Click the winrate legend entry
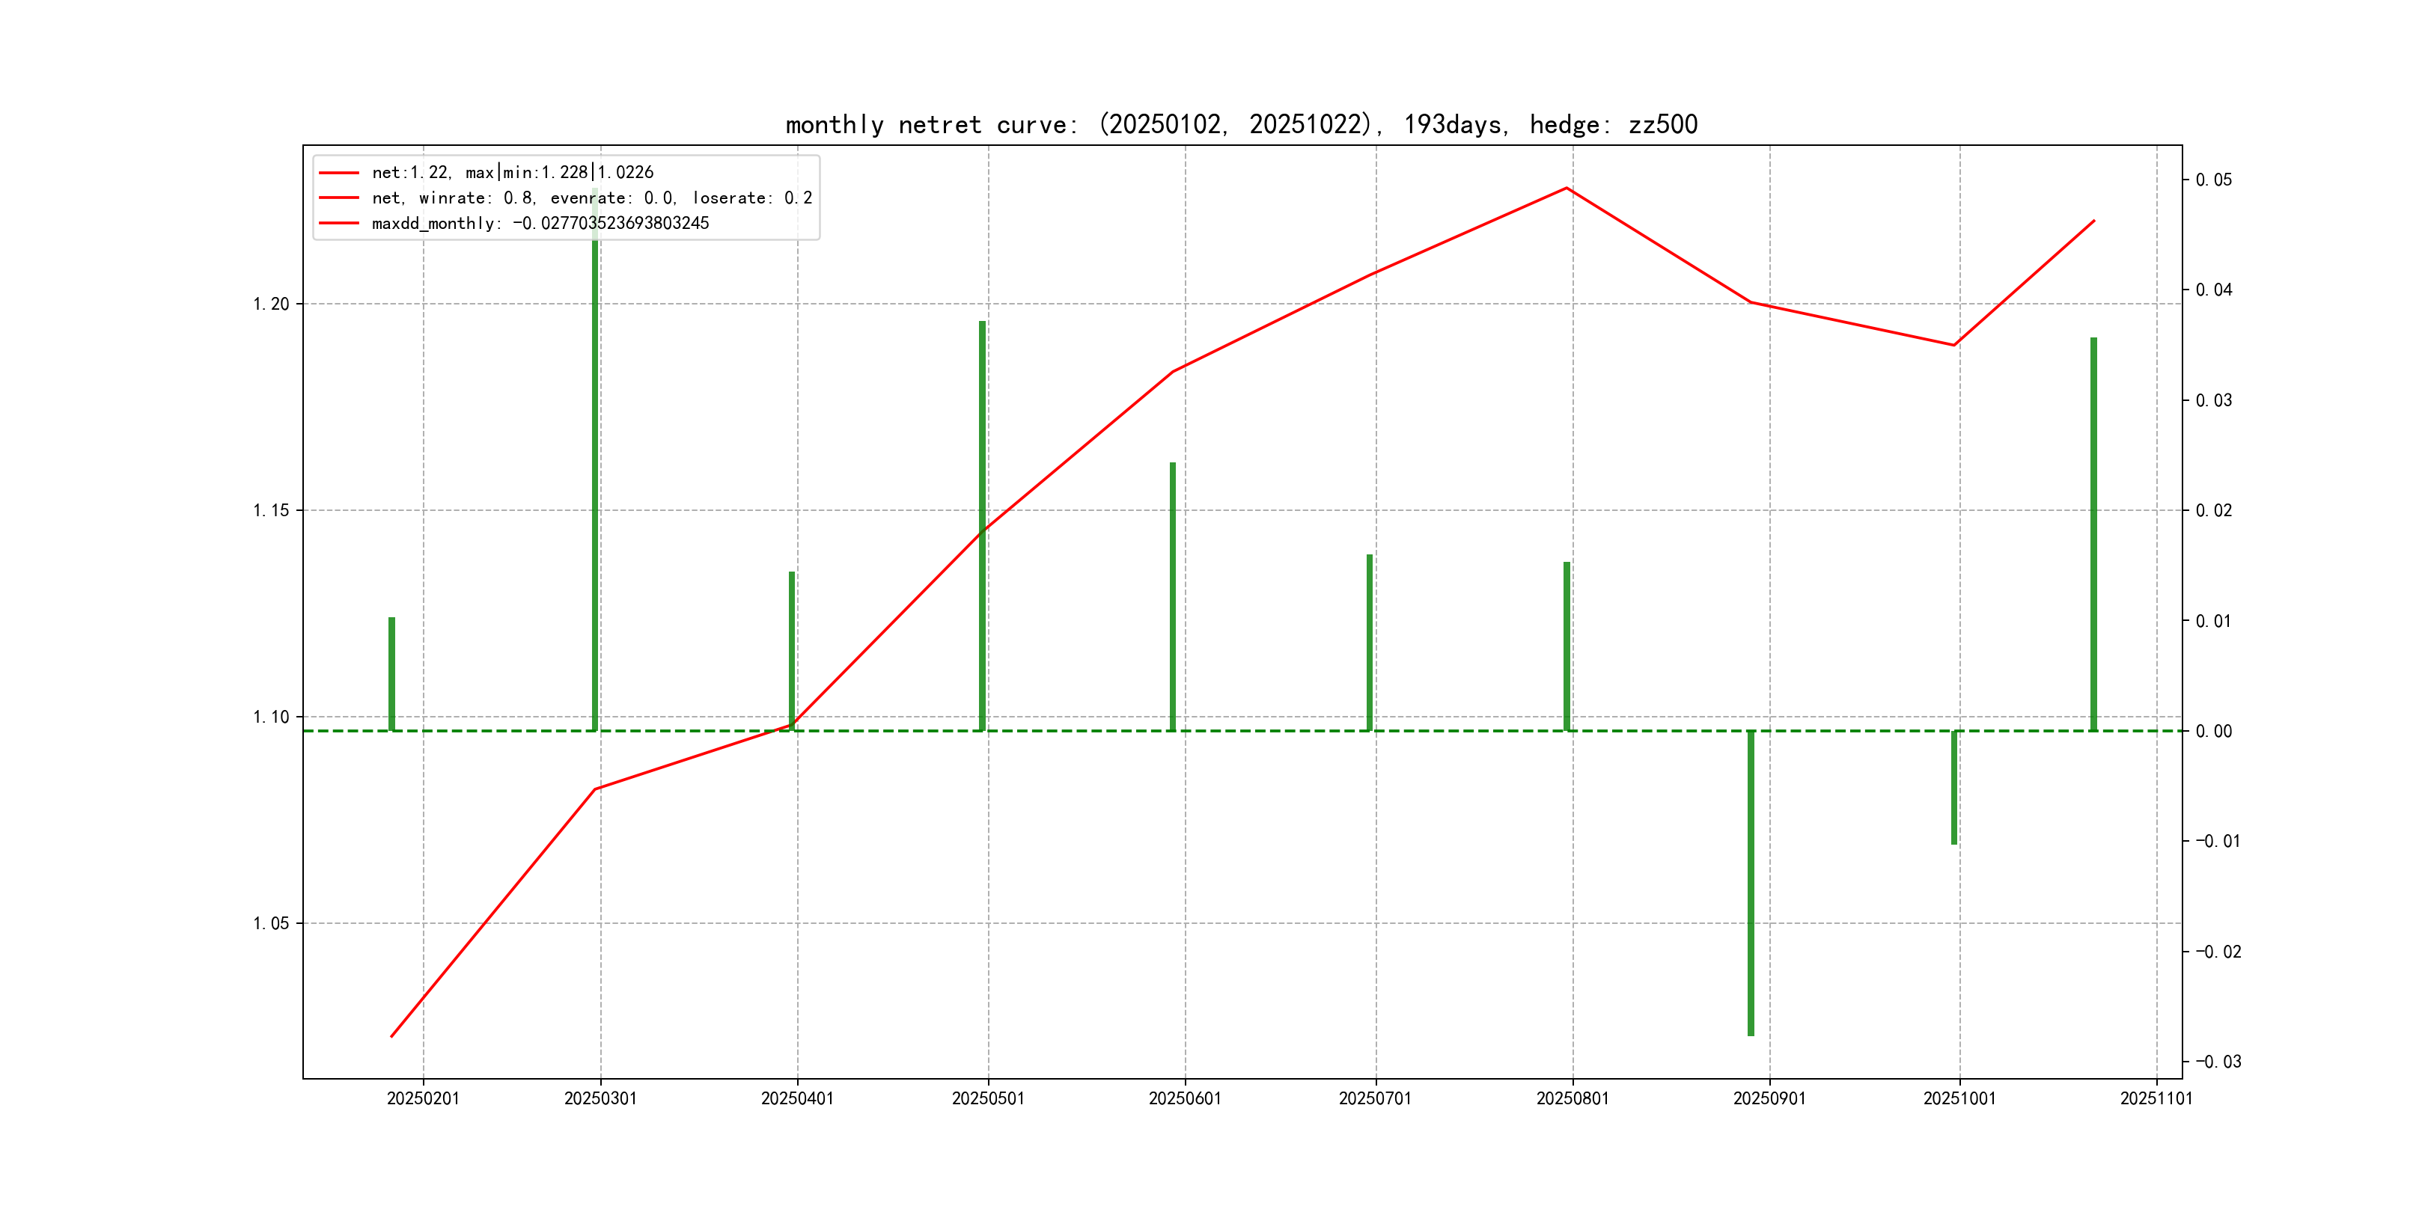Viewport: 2425px width, 1212px height. pyautogui.click(x=591, y=198)
